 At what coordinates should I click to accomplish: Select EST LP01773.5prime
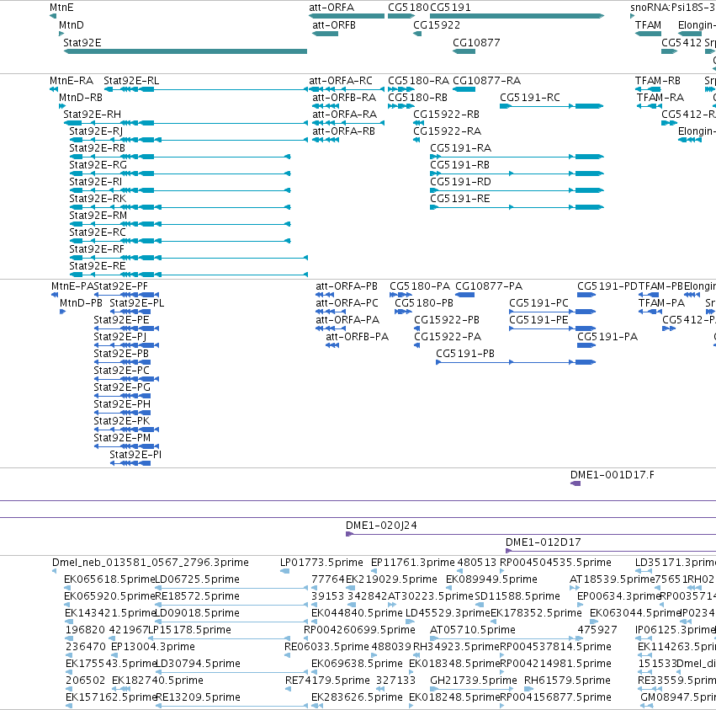click(284, 571)
